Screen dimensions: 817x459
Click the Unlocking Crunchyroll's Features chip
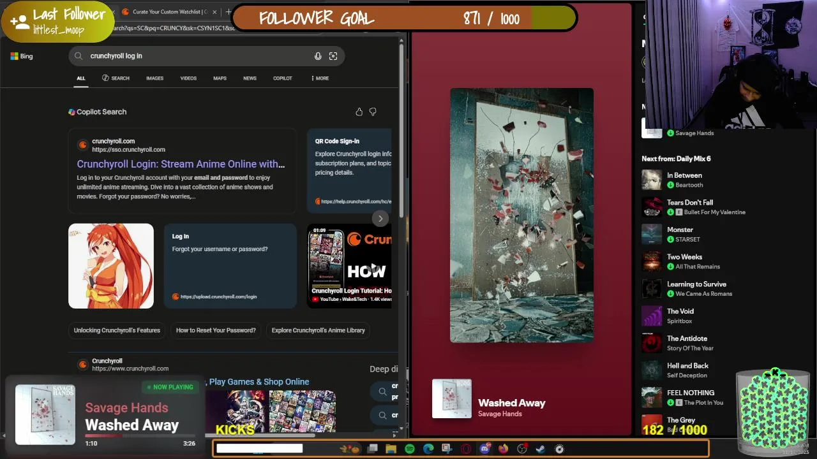pyautogui.click(x=117, y=330)
